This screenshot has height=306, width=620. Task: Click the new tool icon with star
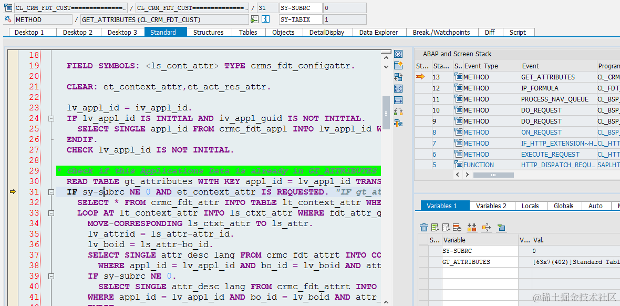coord(398,66)
